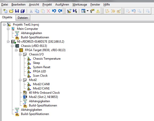Viewport: 154px width, 121px height.
Task: Select Build-Spezifikationen under FPGA Target
Action: point(43,105)
